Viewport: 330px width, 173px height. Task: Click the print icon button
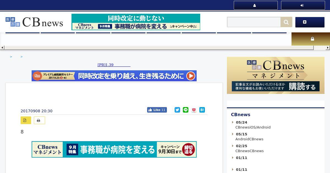39,120
